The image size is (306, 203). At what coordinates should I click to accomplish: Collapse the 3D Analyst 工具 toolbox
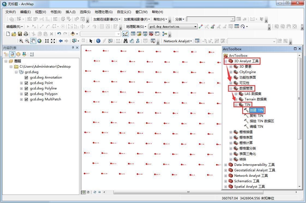(x=225, y=61)
